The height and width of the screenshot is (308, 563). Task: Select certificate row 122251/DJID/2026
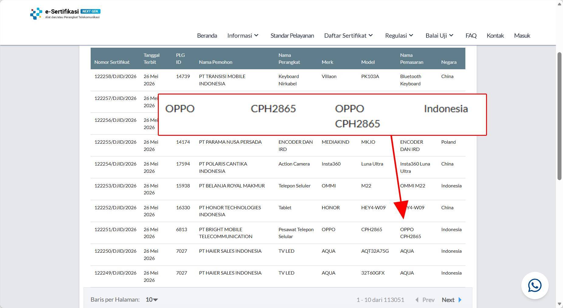[x=278, y=233]
